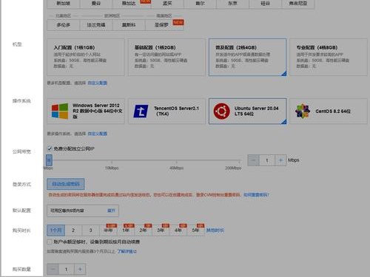
Task: Click the bandwidth slider handle
Action: (49, 160)
